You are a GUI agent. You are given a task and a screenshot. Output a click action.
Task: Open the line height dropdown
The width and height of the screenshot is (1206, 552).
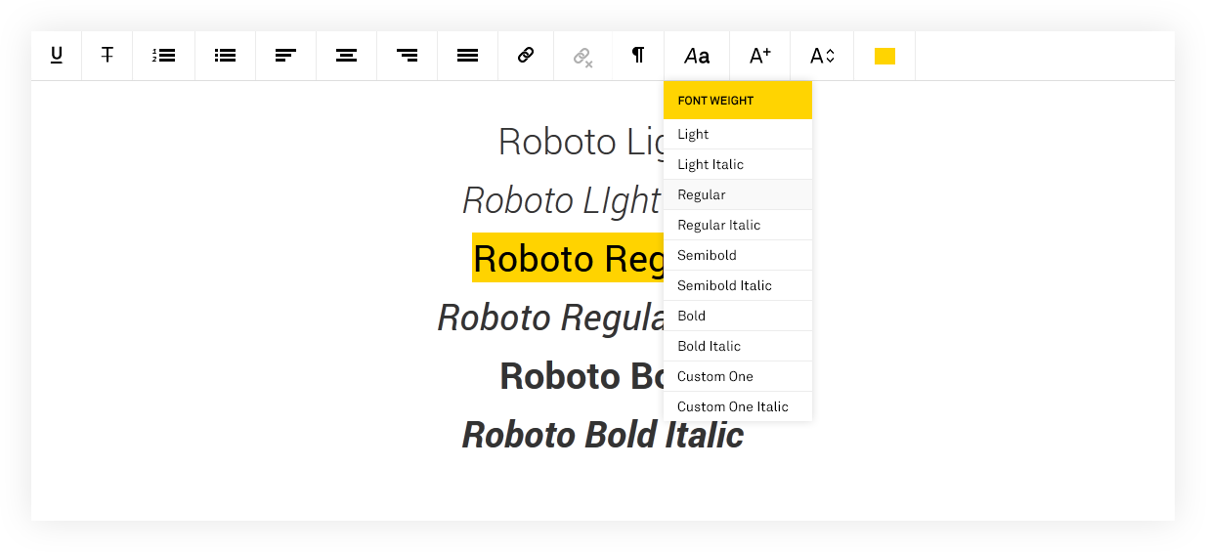point(822,56)
